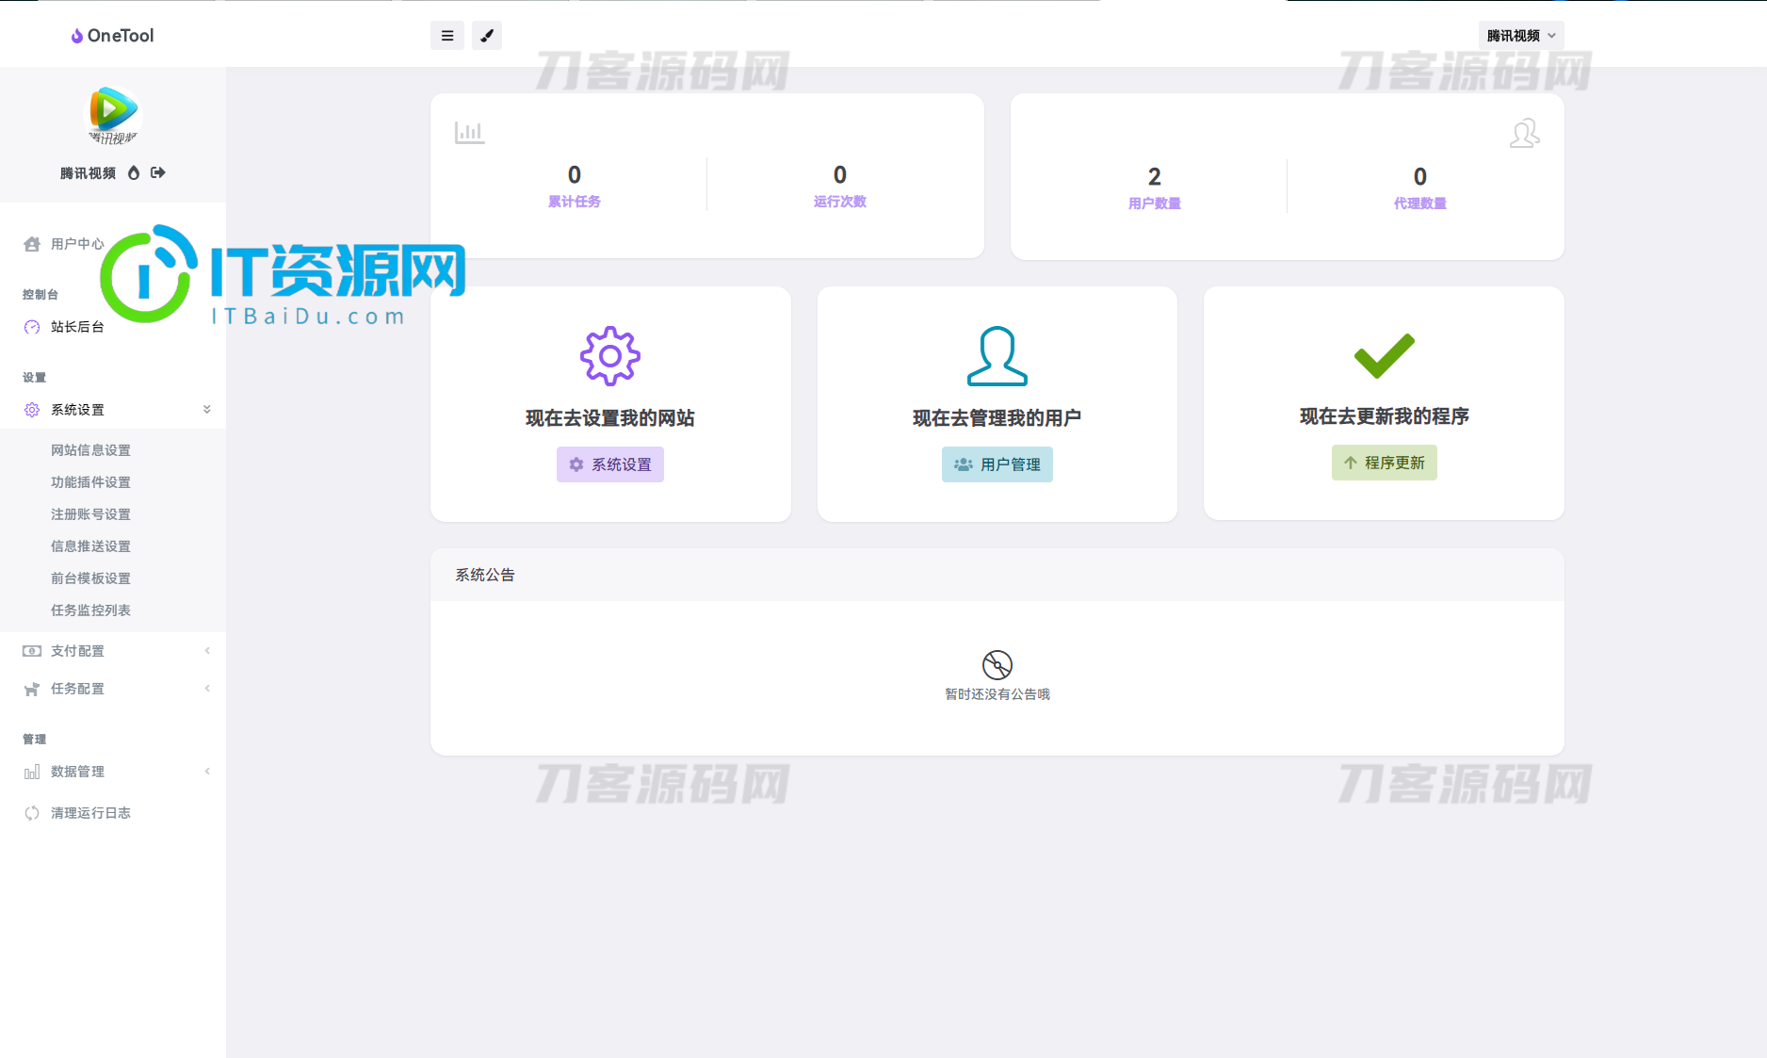The image size is (1767, 1058).
Task: Open 前台模板设置 submenu item
Action: click(x=91, y=578)
